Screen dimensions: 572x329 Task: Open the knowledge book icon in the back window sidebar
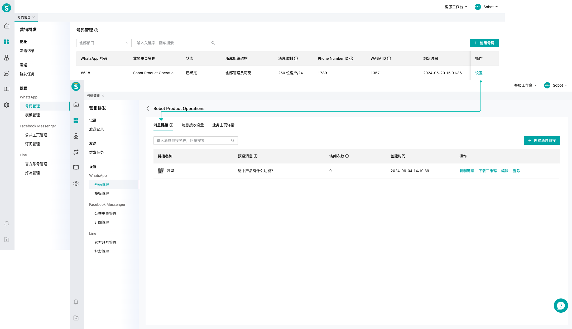tap(7, 89)
